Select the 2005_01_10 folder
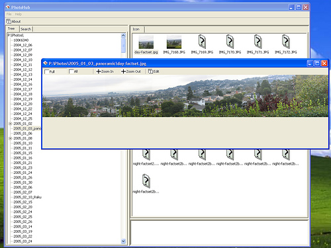Screen dimensions: 331x248 23,144
